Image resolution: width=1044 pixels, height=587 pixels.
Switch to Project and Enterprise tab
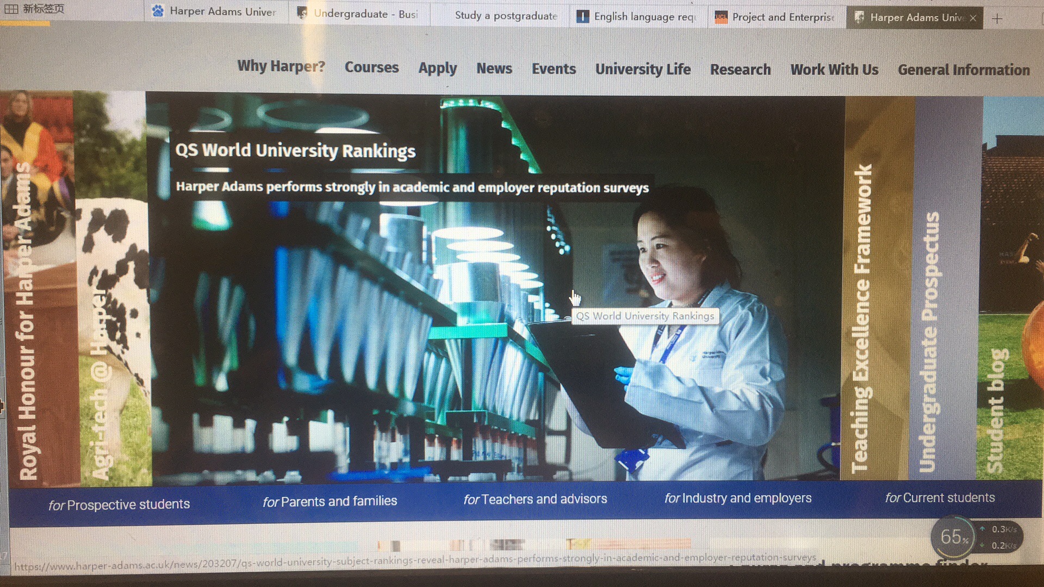coord(778,17)
